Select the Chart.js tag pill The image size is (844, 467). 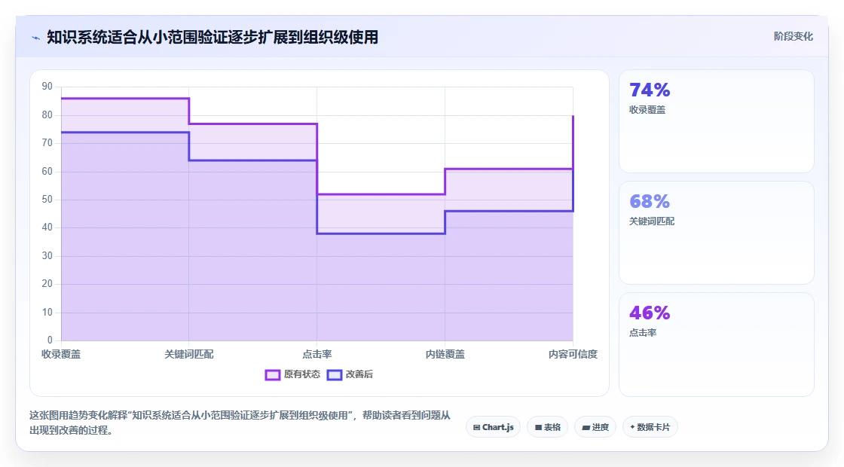click(x=493, y=427)
